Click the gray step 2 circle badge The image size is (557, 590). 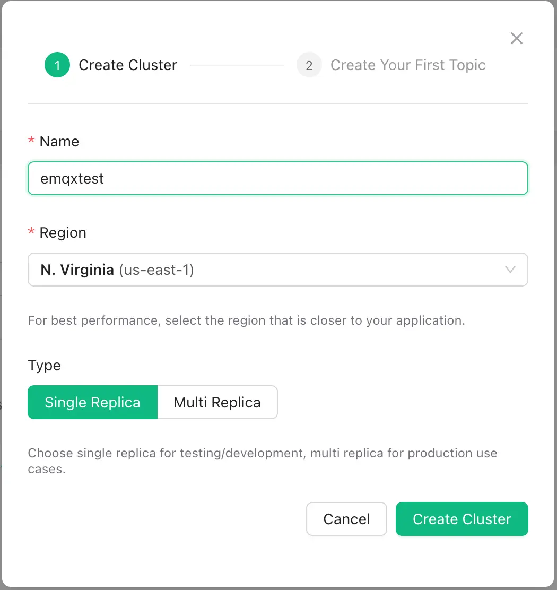tap(309, 65)
